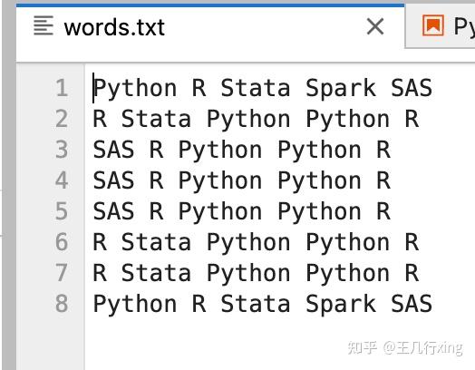
Task: Place the cursor on the word Spark in line 1
Action: tap(341, 89)
